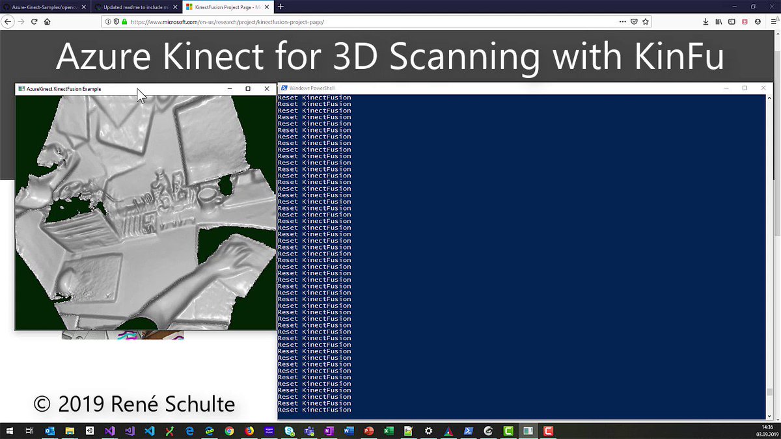Open PowerPoint from taskbar
Viewport: 781px width, 439px height.
click(x=368, y=431)
